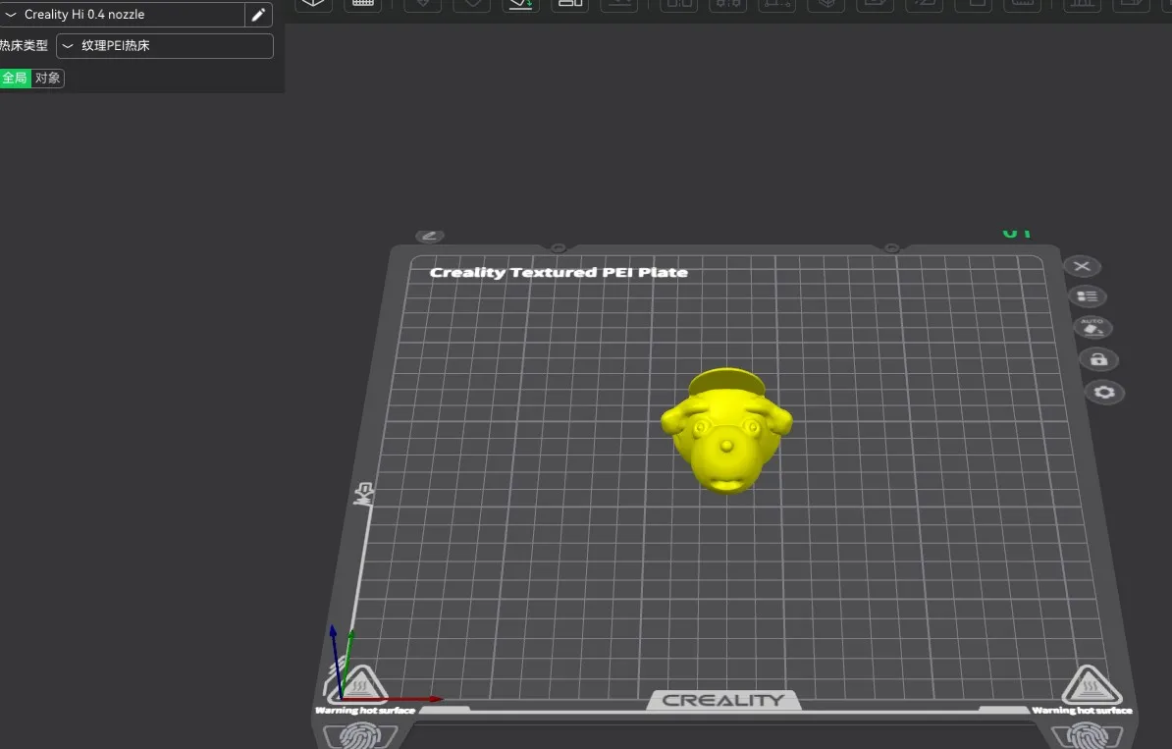The height and width of the screenshot is (749, 1172).
Task: Toggle the plate lock icon
Action: [x=1098, y=359]
